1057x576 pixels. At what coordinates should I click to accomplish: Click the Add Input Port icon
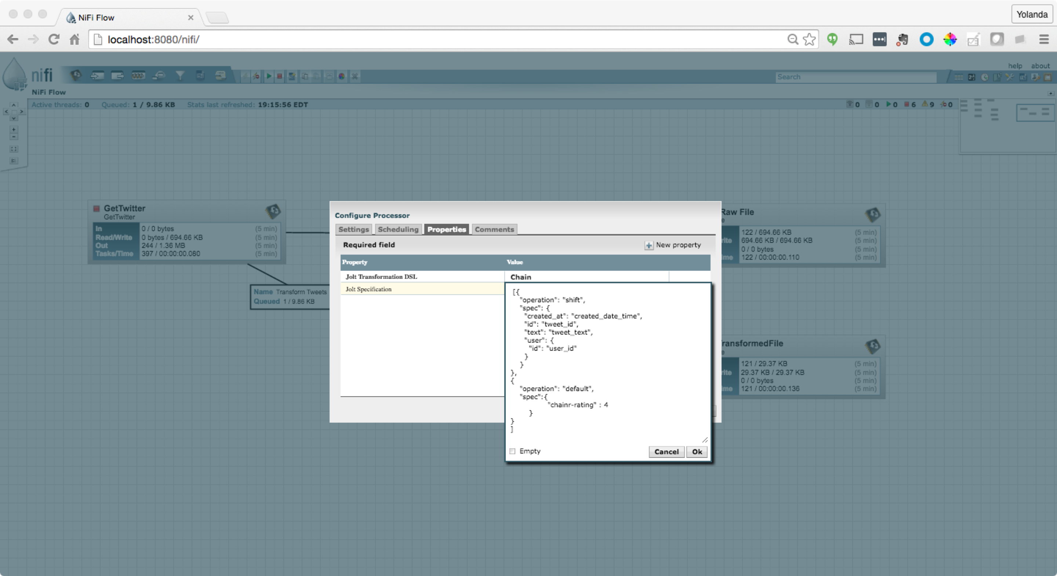(97, 76)
